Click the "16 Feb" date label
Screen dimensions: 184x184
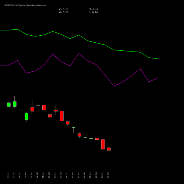[84, 175]
